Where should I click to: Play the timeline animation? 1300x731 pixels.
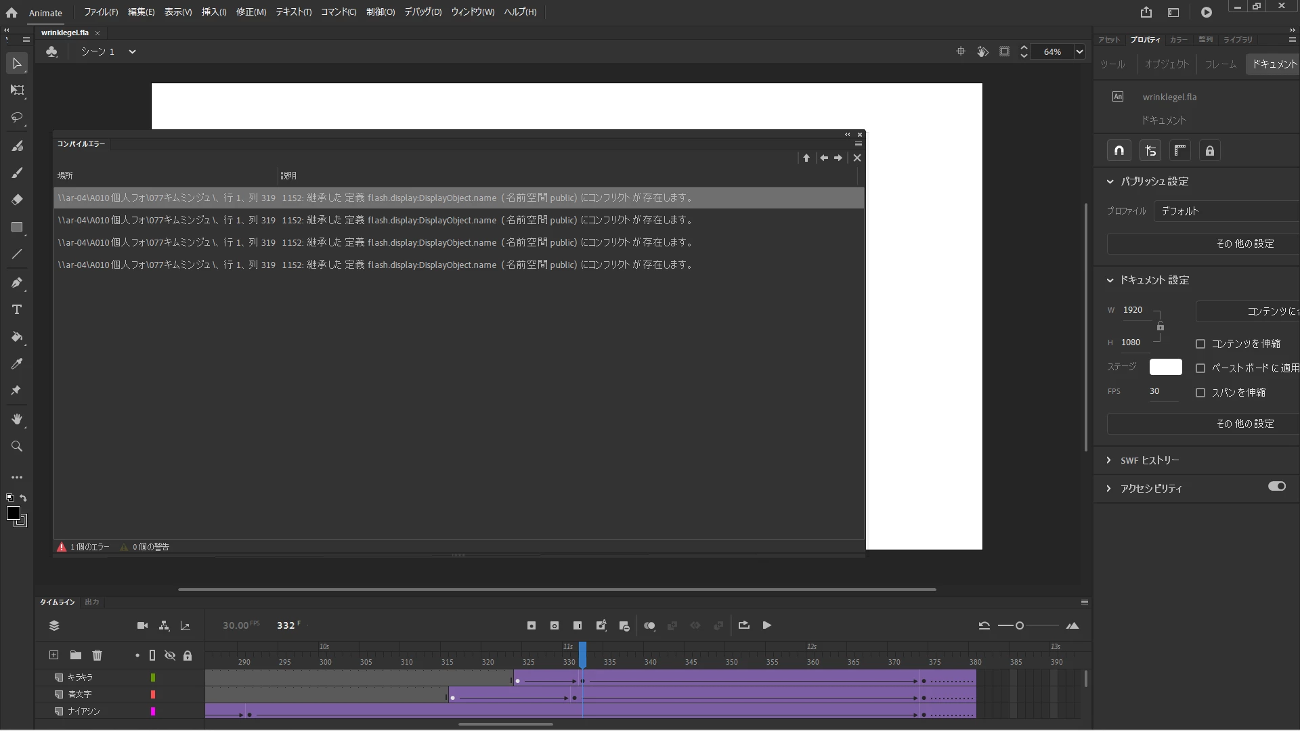pos(766,625)
